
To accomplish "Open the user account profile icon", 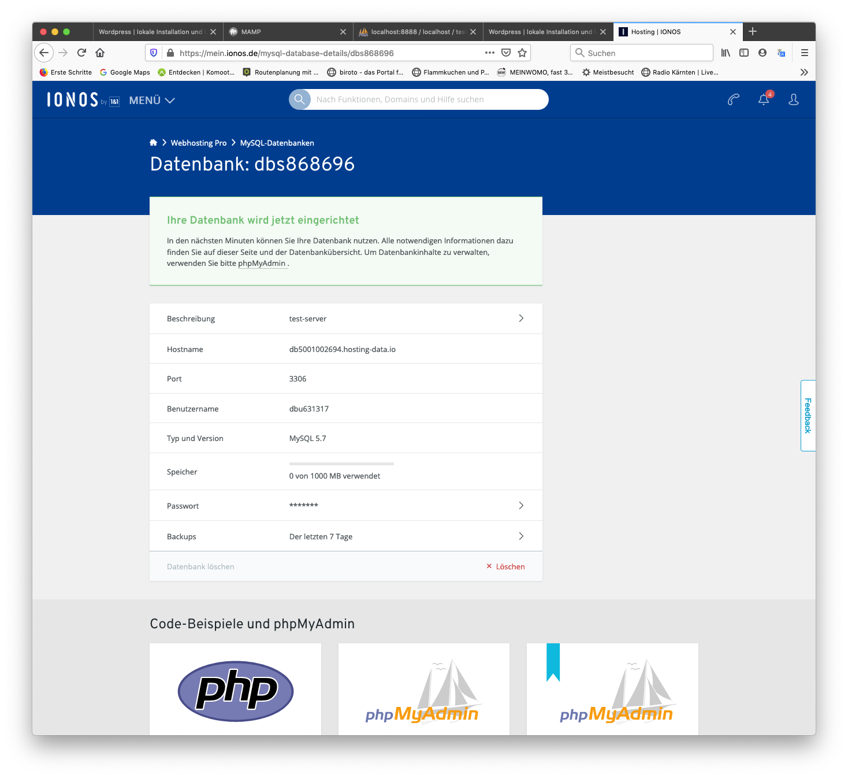I will pyautogui.click(x=793, y=100).
